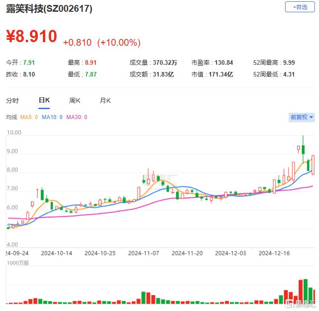This screenshot has width=319, height=311.
Task: Click the 1000万股 volume axis label
Action: 18,263
